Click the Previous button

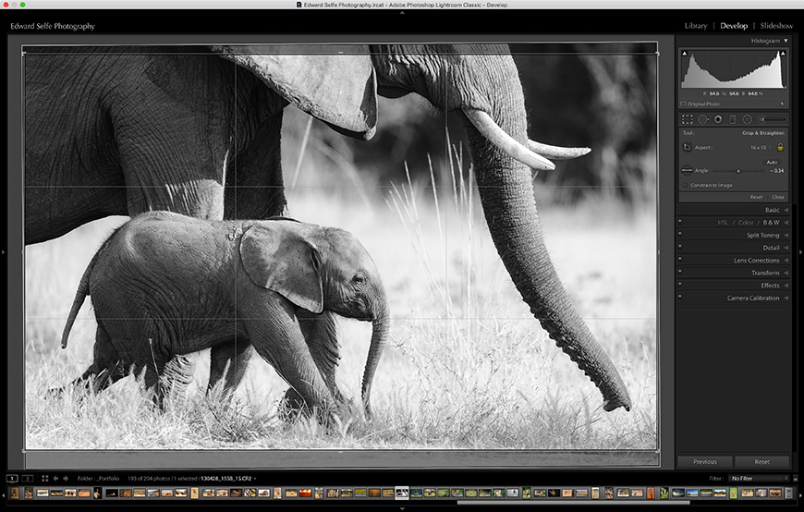coord(705,462)
